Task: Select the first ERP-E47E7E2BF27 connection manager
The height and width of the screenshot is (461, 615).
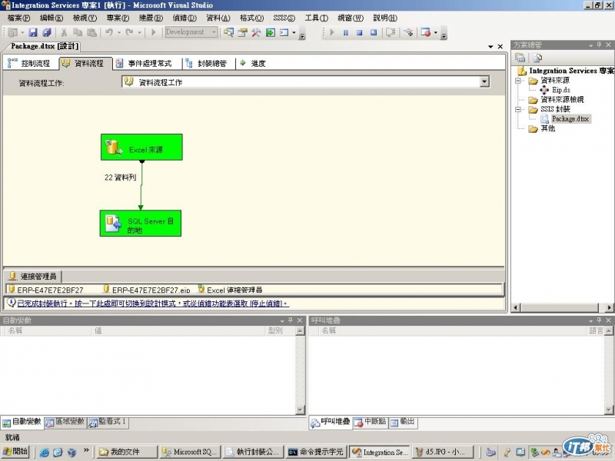Action: coord(46,290)
